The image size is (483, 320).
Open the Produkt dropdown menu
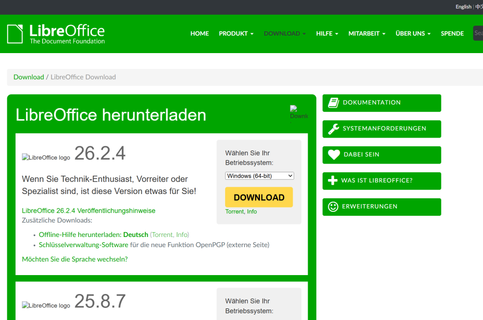point(236,33)
